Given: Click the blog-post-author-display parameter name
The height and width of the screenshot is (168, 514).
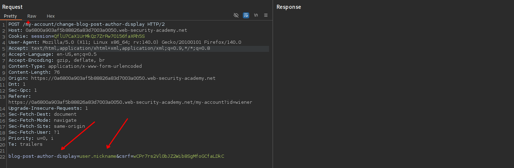Looking at the screenshot, I should click(43, 156).
